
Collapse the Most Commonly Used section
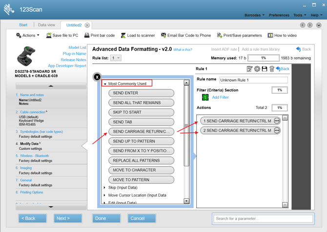105,84
